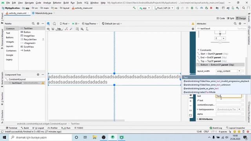This screenshot has height=141, width=251.
Task: Select the selectTextMode suggestion
Action: click(x=199, y=92)
